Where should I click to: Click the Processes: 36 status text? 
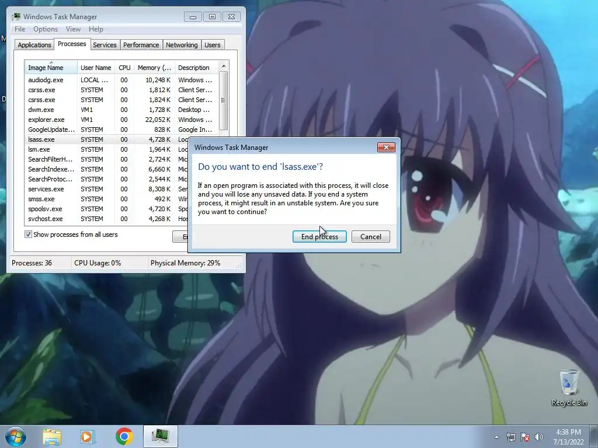pyautogui.click(x=32, y=263)
